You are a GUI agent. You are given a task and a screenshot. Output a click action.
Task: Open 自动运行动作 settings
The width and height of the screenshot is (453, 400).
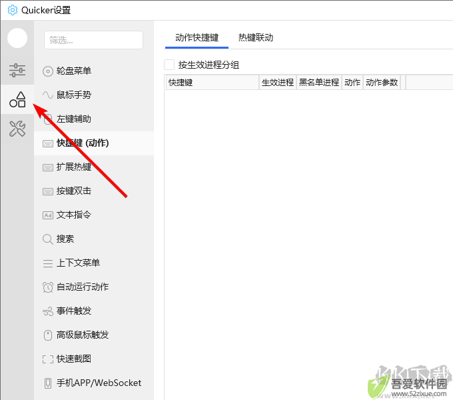(x=94, y=287)
